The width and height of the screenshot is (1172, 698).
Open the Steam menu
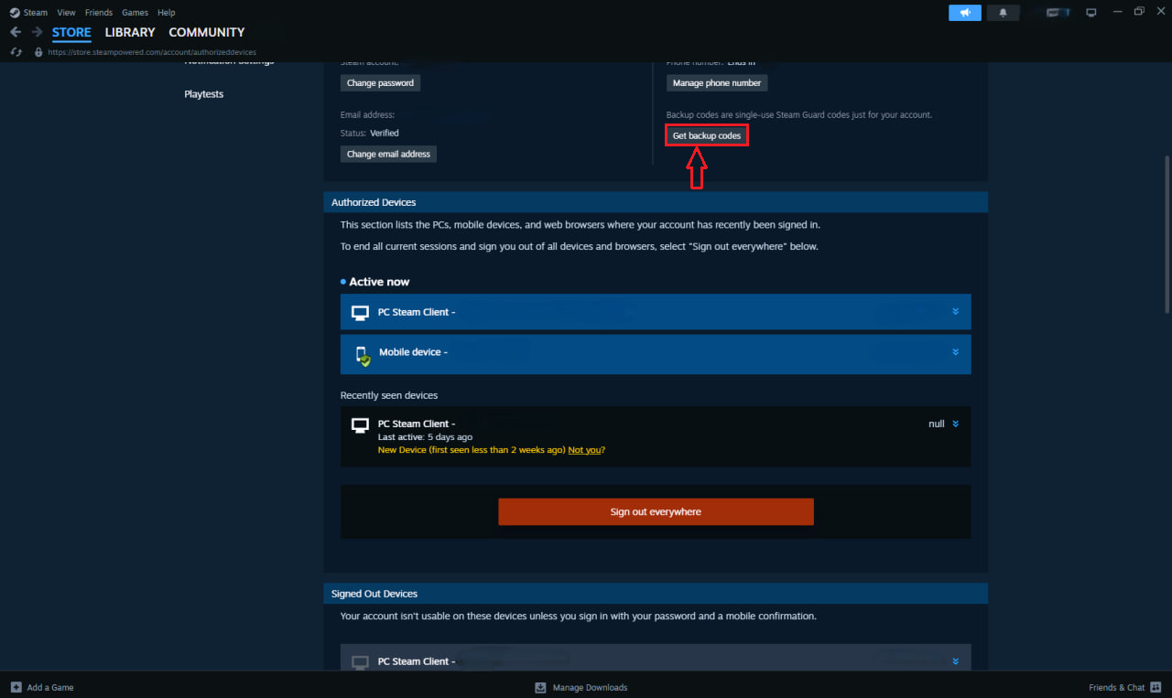click(36, 13)
